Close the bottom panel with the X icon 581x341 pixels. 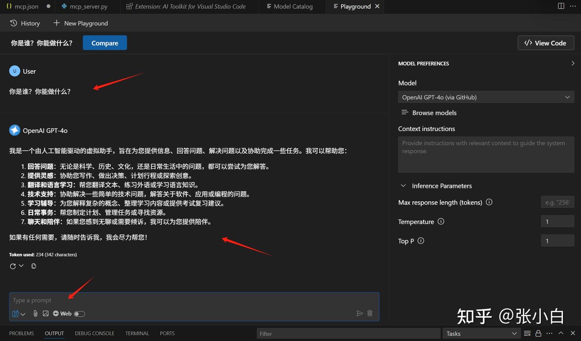(573, 333)
